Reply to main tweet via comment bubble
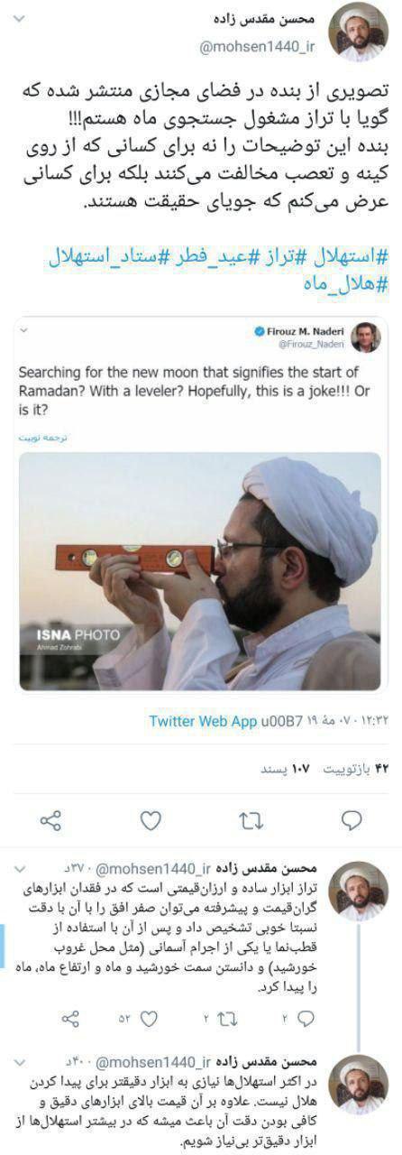This screenshot has height=1155, width=402. click(352, 820)
